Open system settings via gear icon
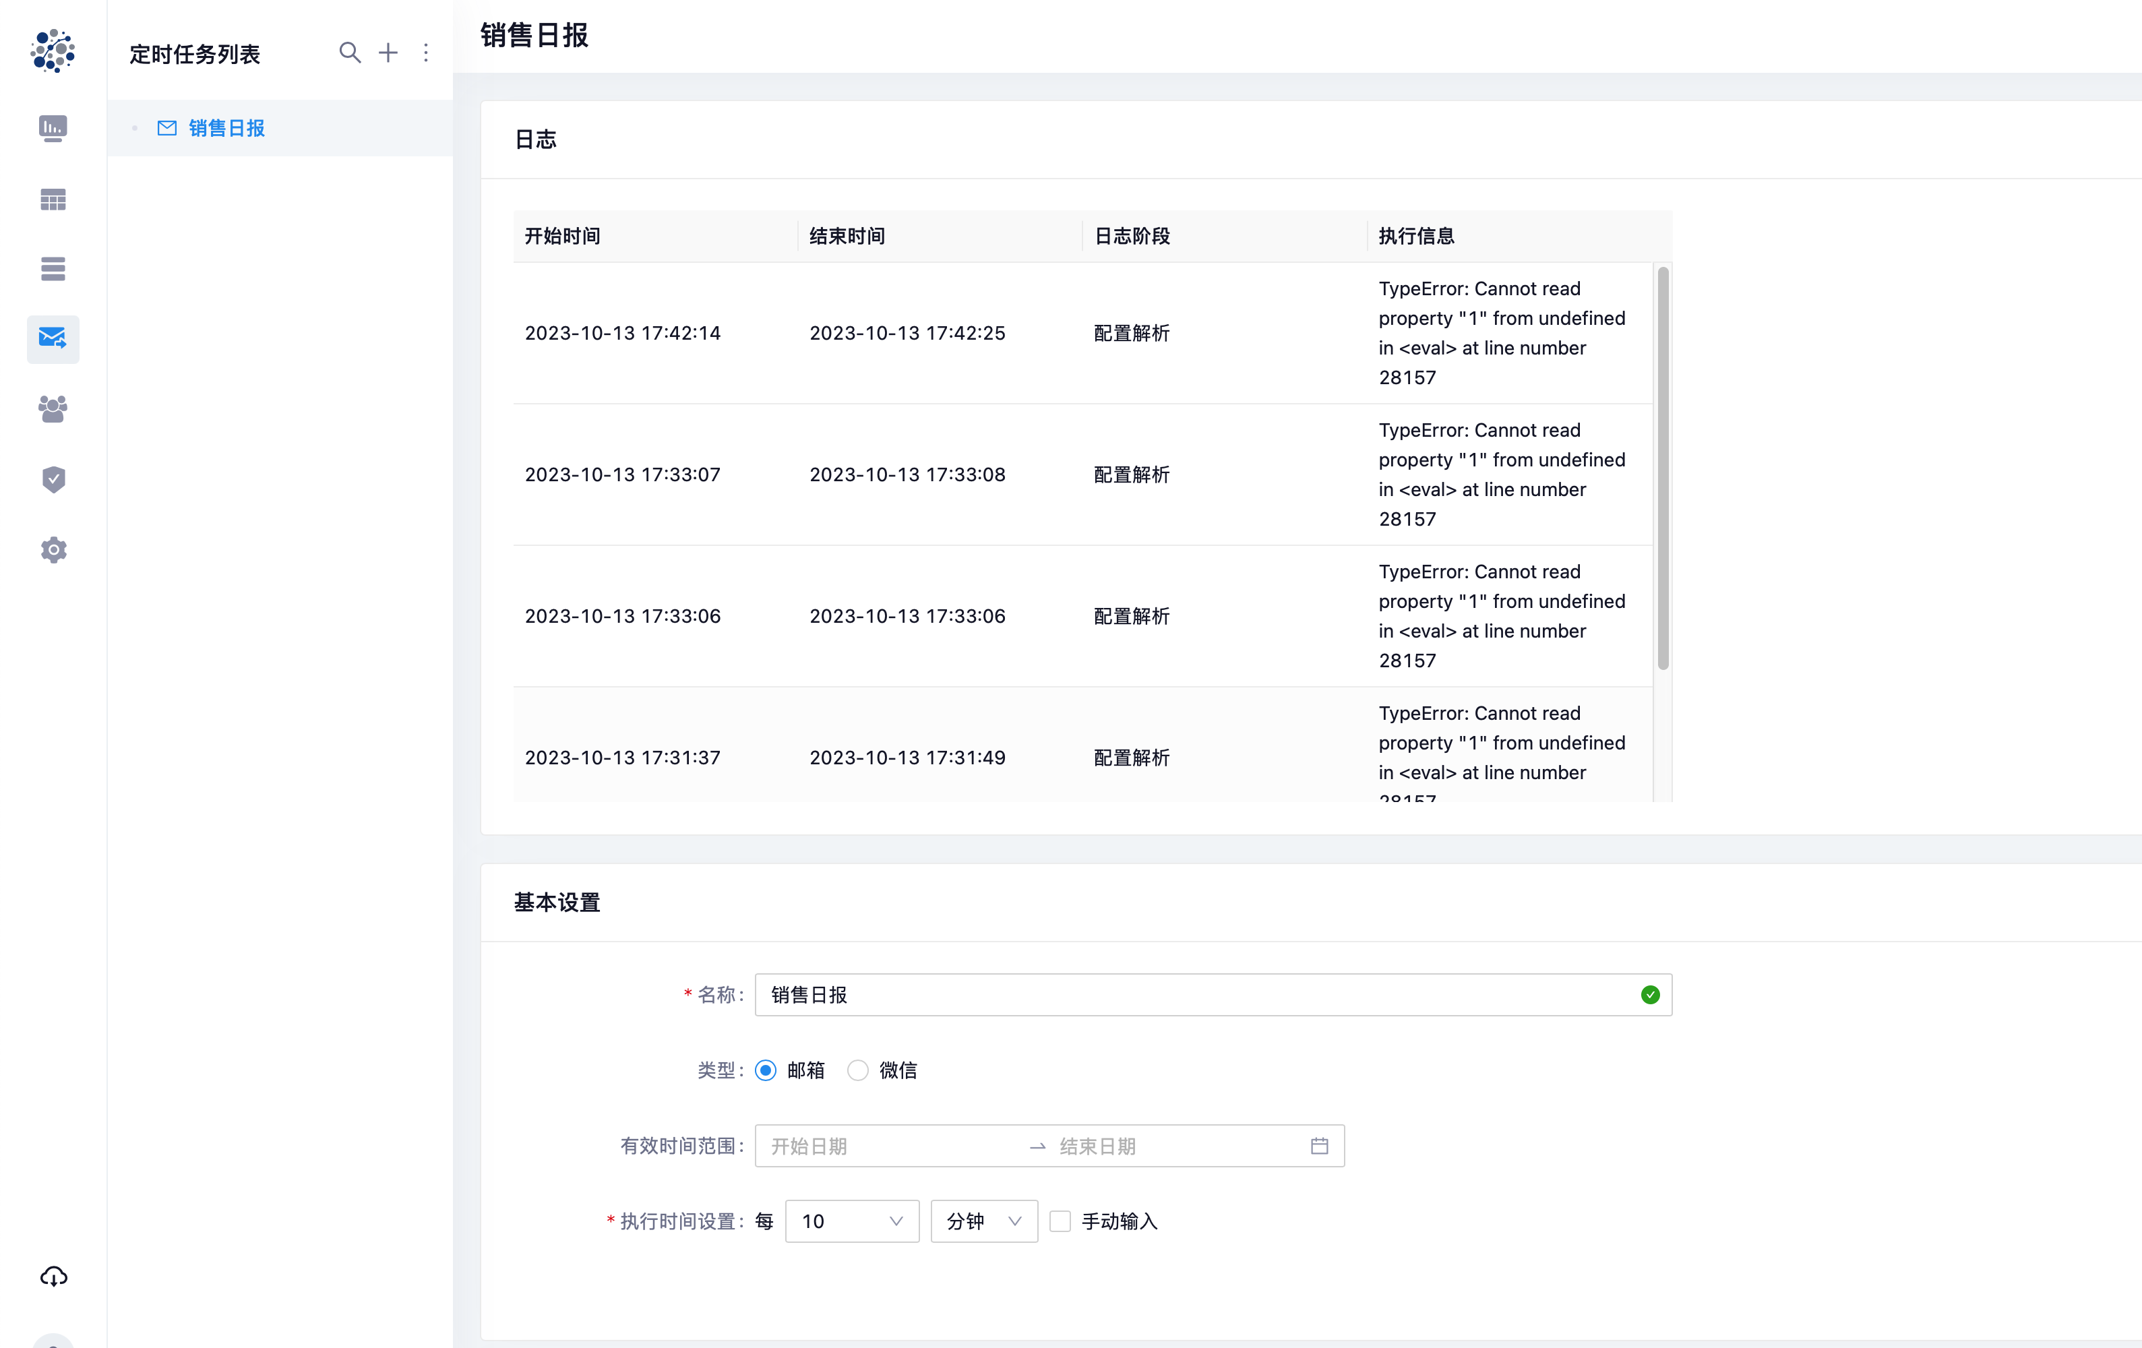Image resolution: width=2142 pixels, height=1348 pixels. click(x=53, y=550)
